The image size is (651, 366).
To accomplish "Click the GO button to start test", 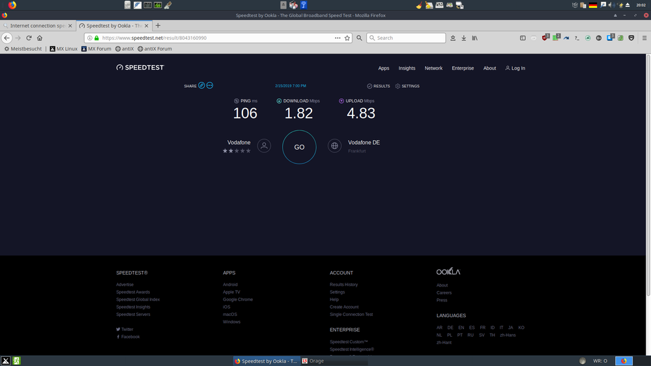I will 299,147.
